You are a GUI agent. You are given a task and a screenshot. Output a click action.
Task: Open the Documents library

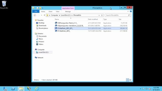[43, 36]
